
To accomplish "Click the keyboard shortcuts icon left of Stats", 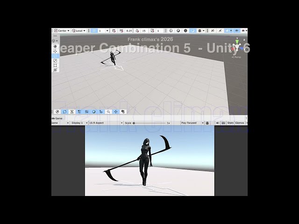I will coord(223,123).
